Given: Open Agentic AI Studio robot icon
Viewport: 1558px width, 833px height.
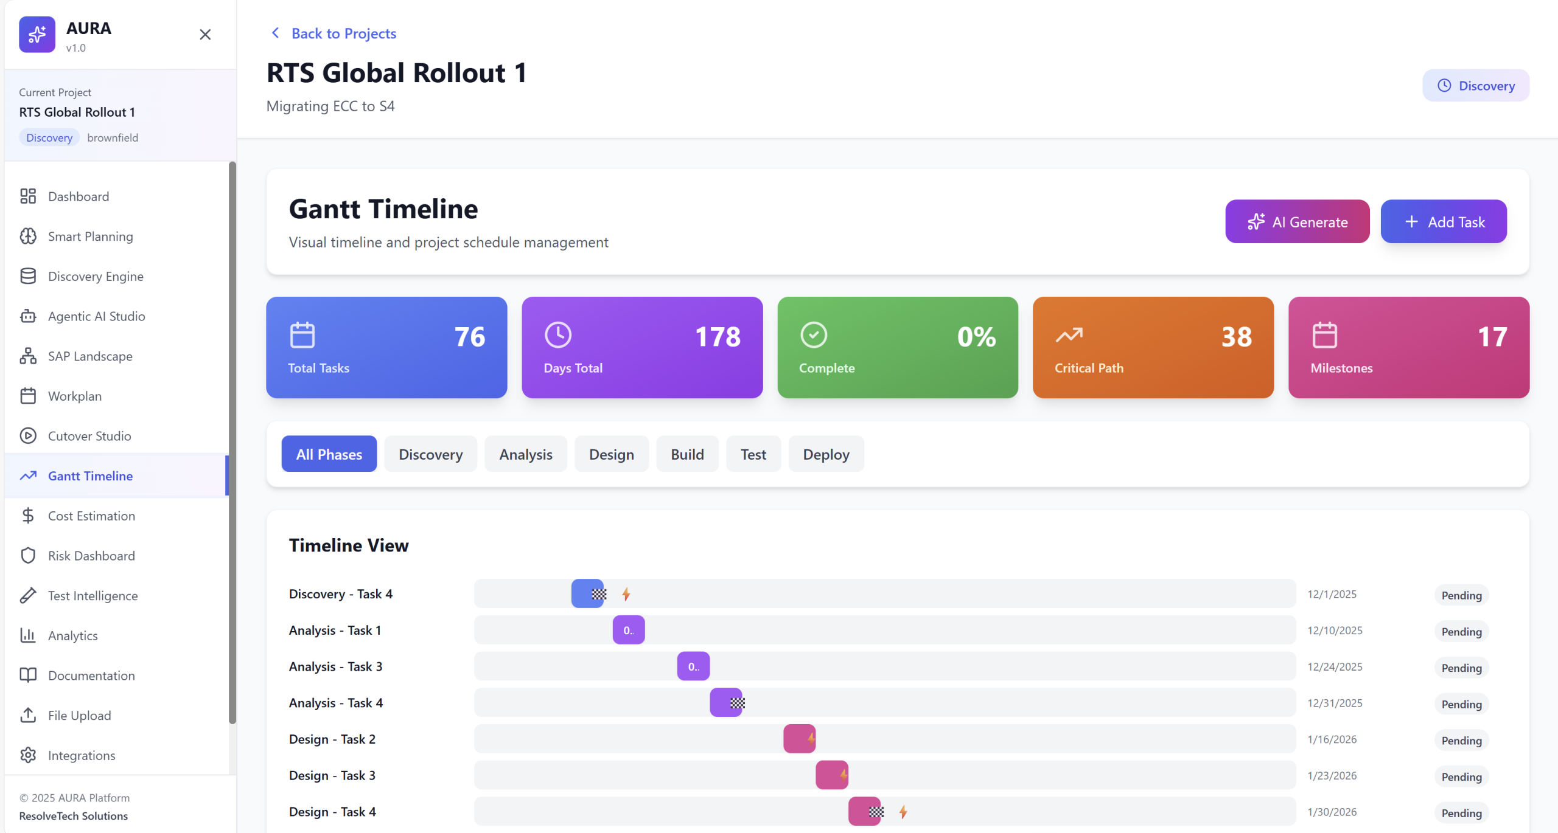Looking at the screenshot, I should tap(28, 316).
